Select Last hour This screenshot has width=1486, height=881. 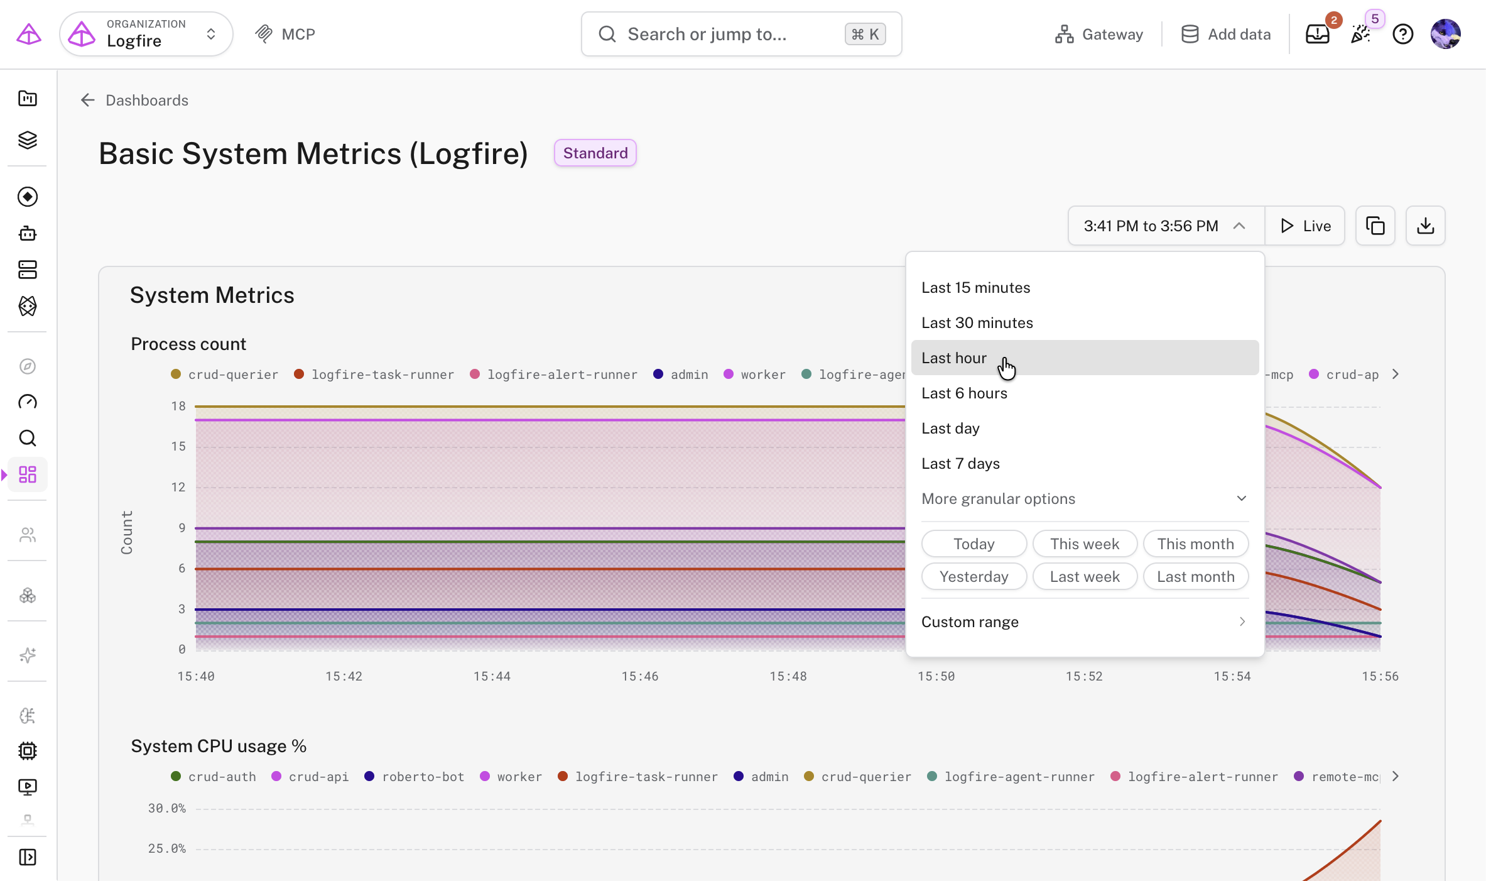(1085, 358)
